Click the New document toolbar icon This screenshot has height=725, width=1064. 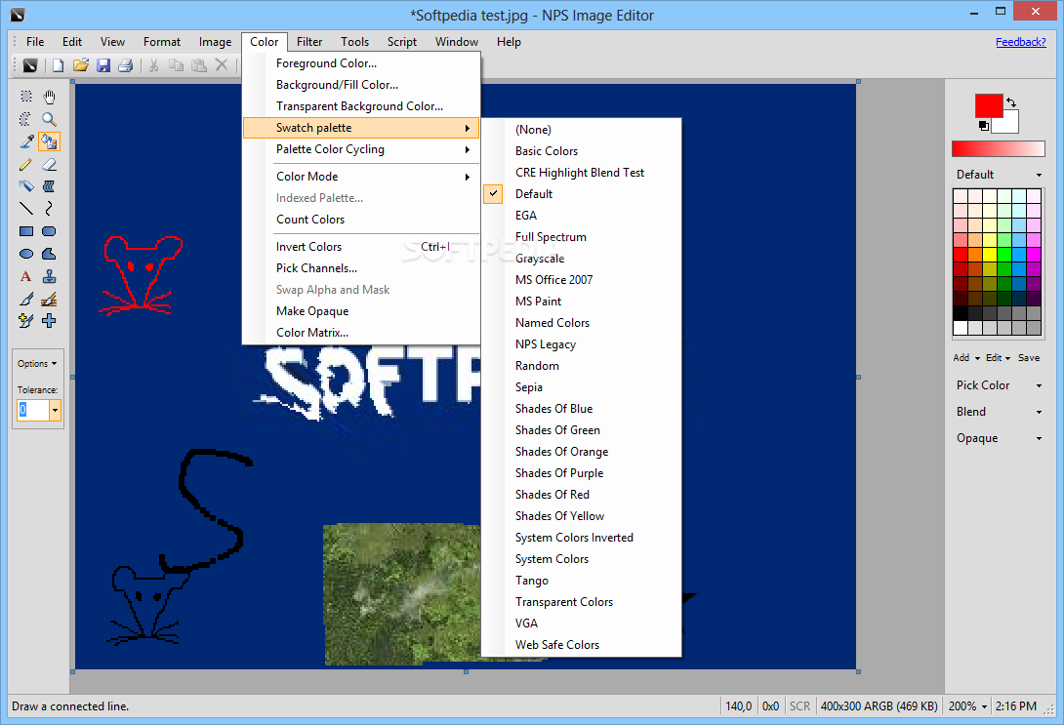[59, 65]
